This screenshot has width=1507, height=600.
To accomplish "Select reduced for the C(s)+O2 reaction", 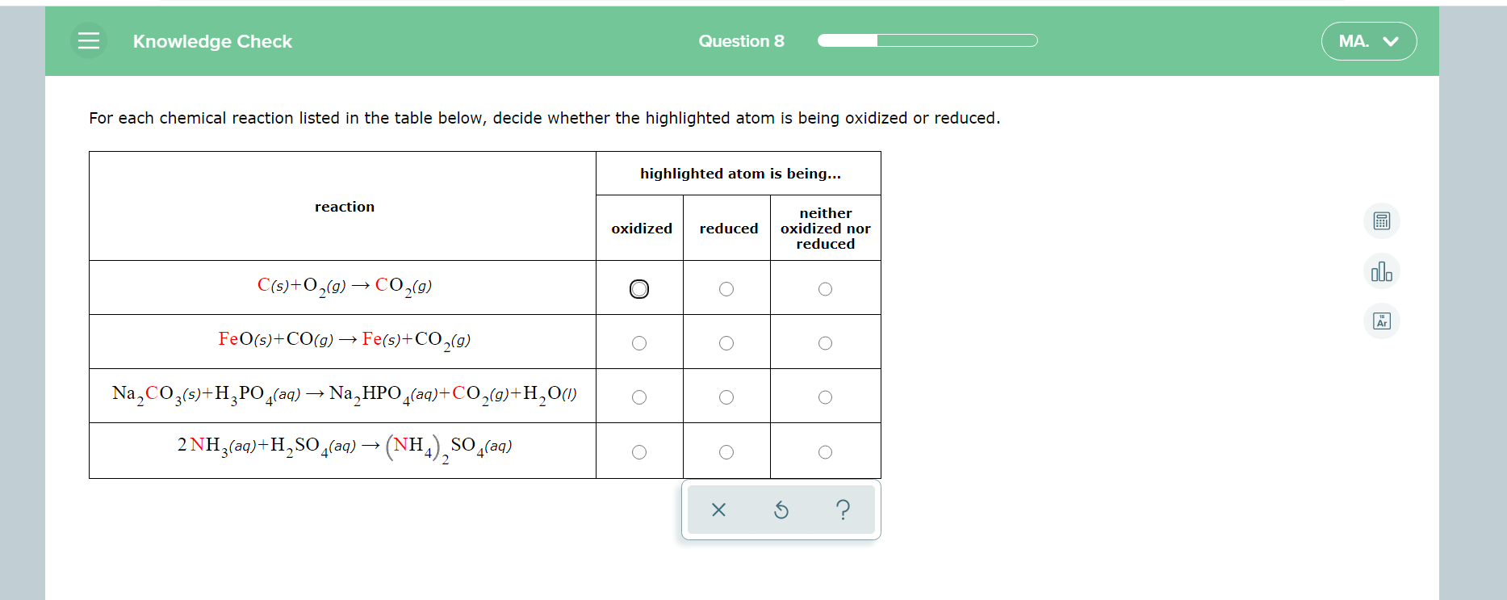I will (726, 288).
